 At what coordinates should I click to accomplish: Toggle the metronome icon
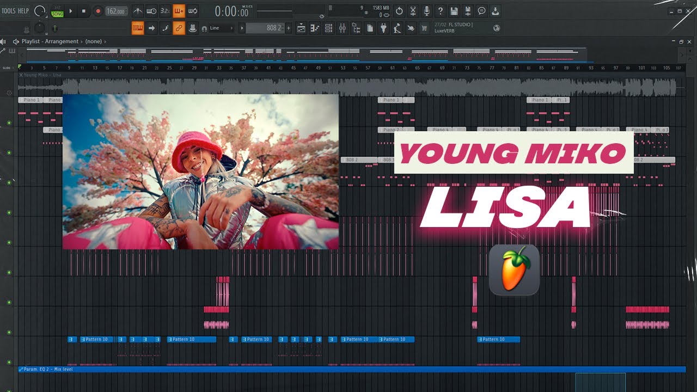click(138, 11)
